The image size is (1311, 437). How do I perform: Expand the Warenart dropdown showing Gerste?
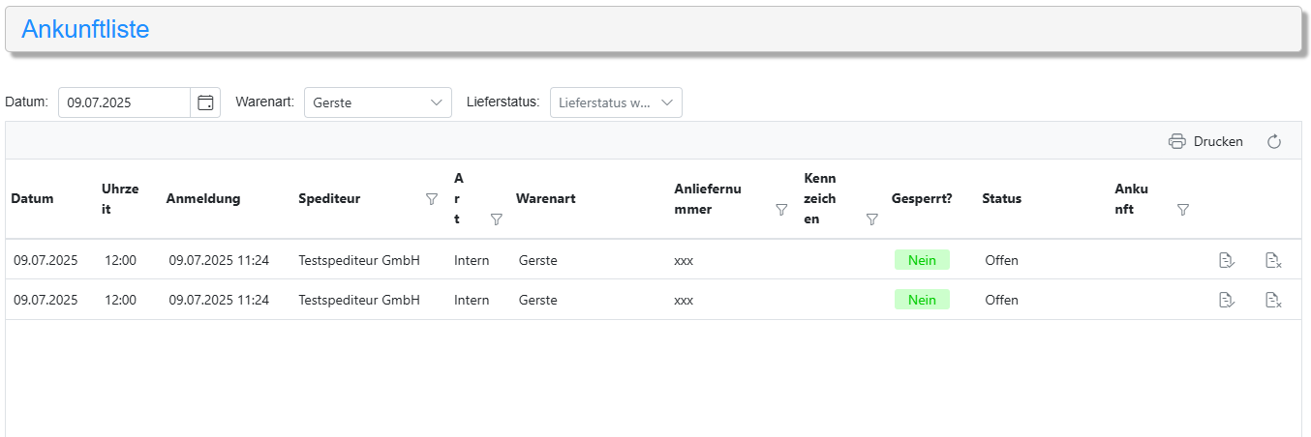pos(378,102)
